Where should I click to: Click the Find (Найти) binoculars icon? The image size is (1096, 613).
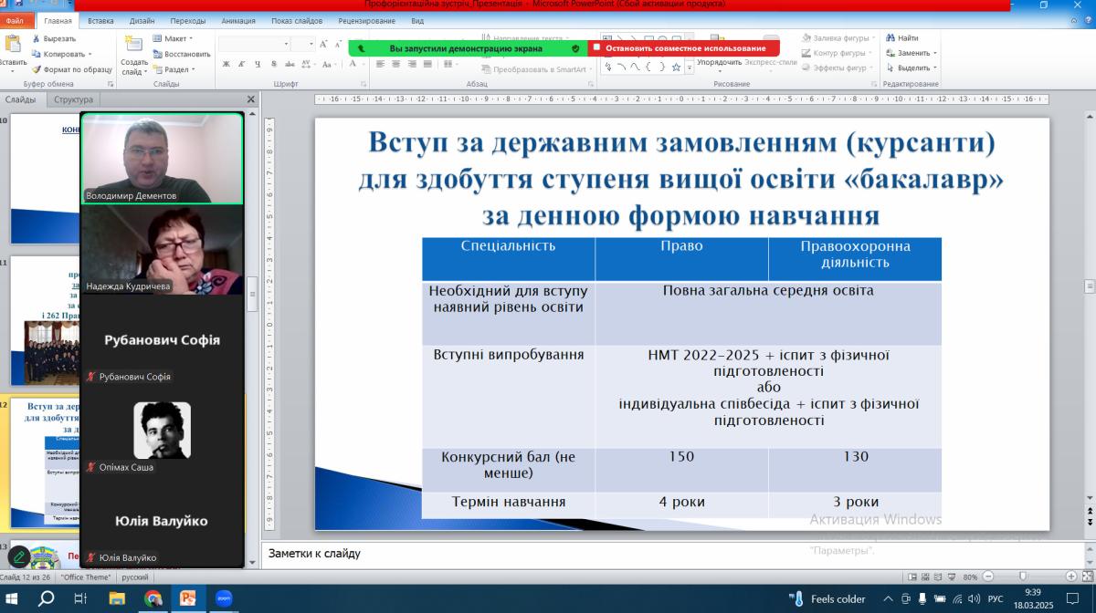tap(889, 38)
